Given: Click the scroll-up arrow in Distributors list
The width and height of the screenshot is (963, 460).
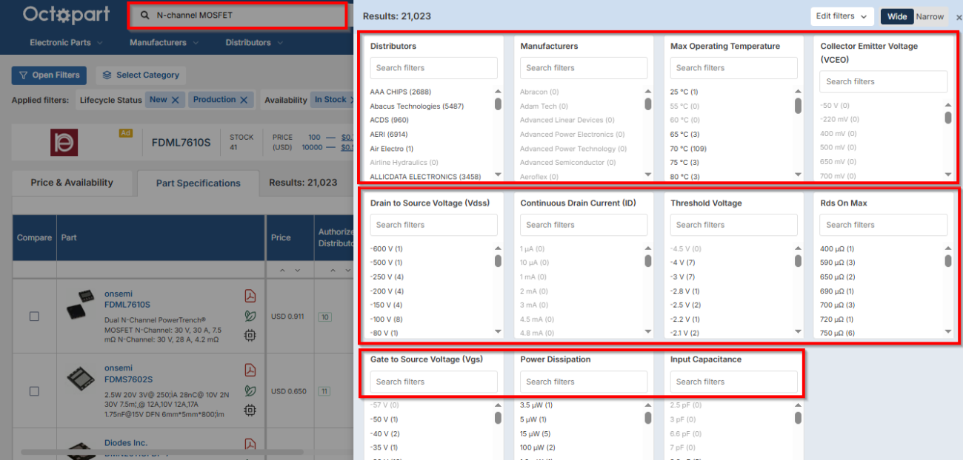Looking at the screenshot, I should pyautogui.click(x=498, y=92).
